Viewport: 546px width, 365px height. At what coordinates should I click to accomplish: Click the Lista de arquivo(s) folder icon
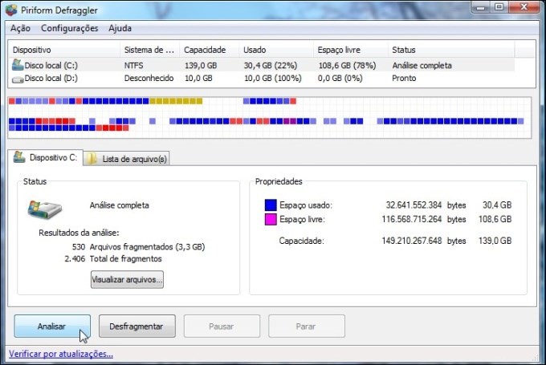click(x=92, y=159)
